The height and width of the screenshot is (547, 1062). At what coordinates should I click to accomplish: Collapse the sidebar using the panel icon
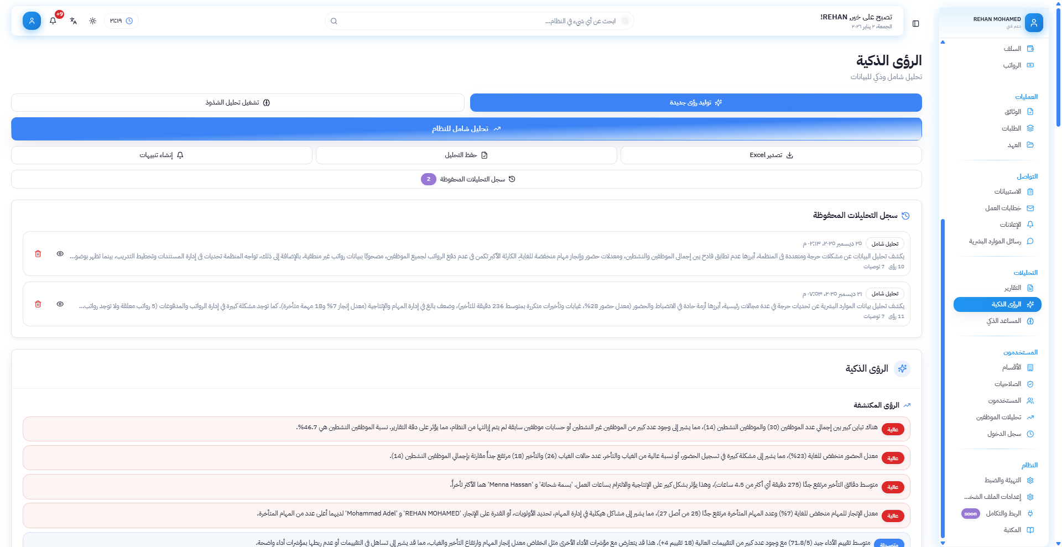click(x=916, y=24)
